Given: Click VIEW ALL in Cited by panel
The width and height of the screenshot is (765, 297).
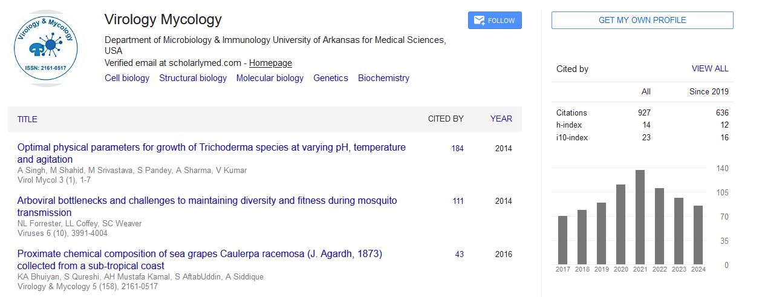Looking at the screenshot, I should 710,69.
